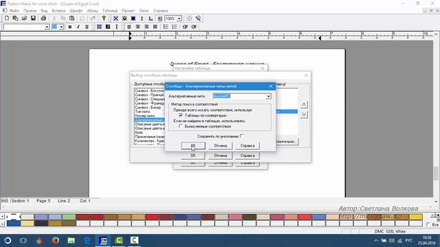This screenshot has height=247, width=440.
Task: Create a new document via toolbar icon
Action: pos(6,19)
